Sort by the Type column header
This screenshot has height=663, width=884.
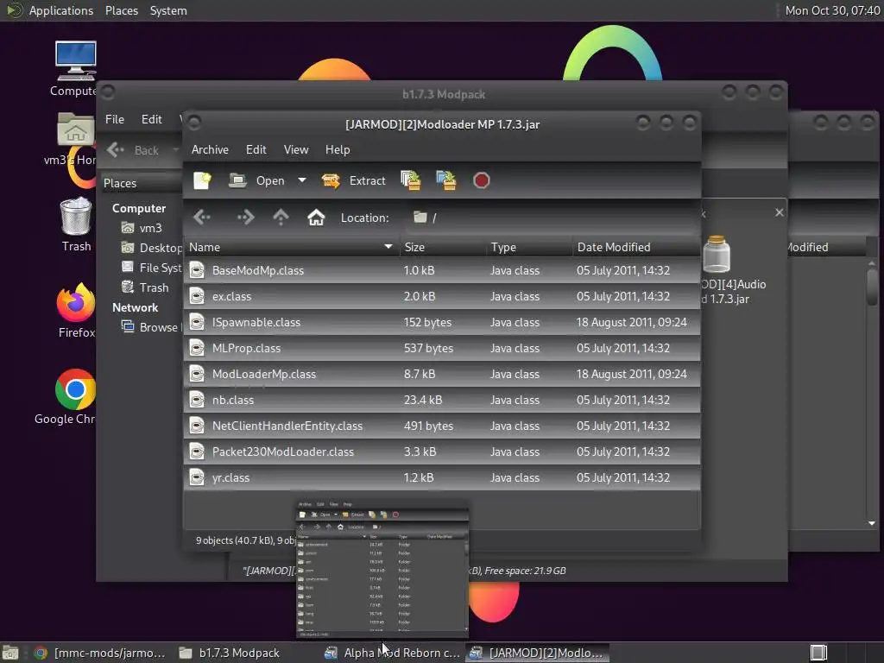529,247
